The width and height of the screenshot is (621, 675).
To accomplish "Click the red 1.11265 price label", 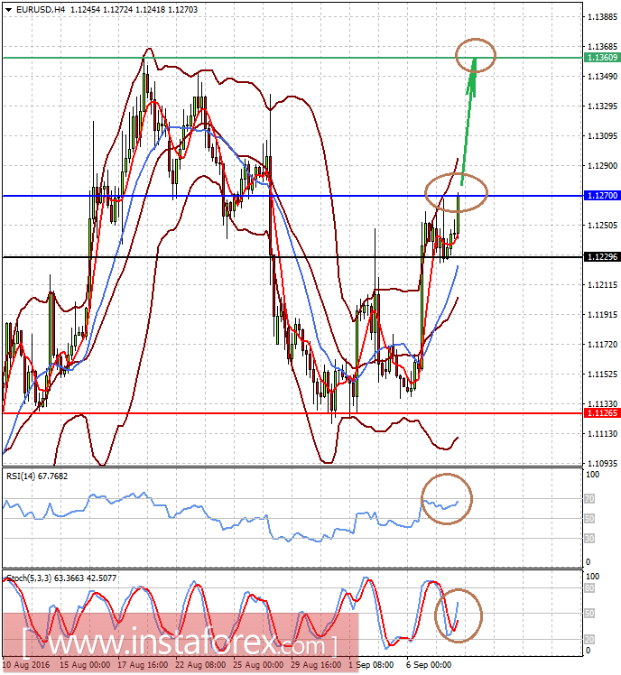I will point(602,412).
